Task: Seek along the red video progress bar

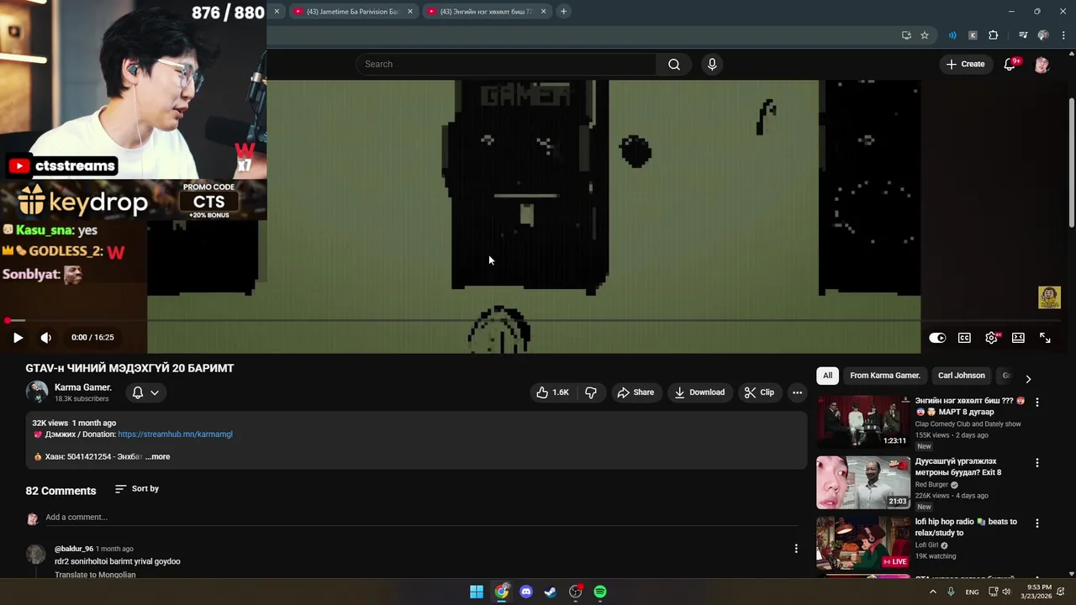Action: click(535, 320)
